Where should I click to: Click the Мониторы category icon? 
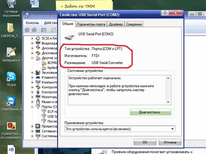[38, 97]
